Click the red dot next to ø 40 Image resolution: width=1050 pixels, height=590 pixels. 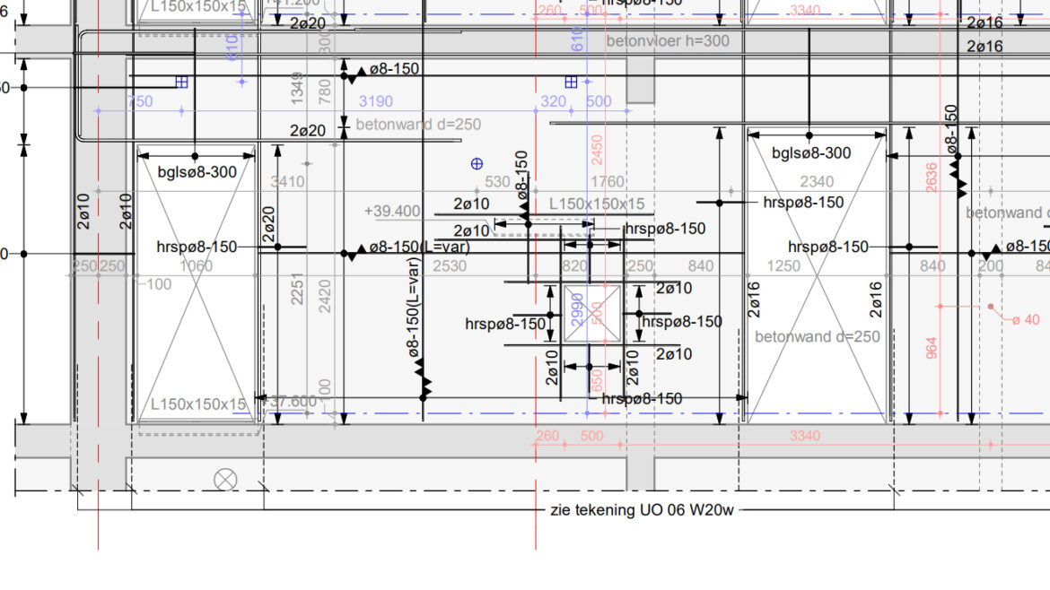[x=991, y=307]
